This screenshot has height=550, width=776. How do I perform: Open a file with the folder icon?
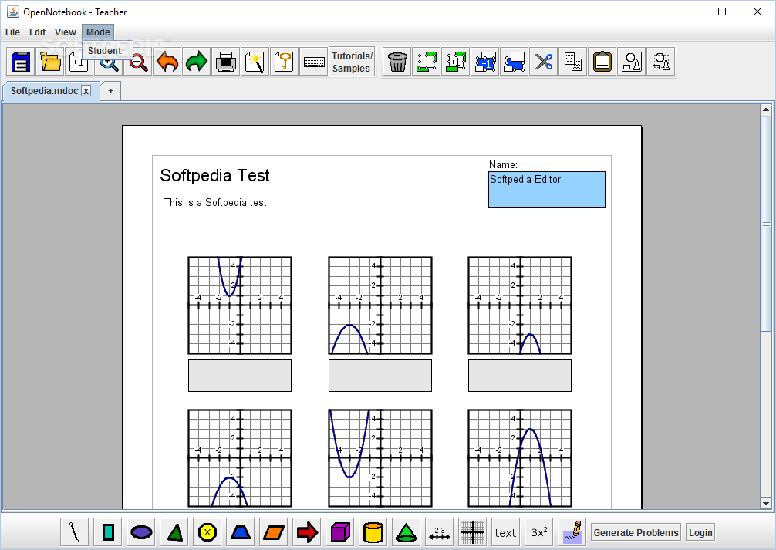pos(50,62)
